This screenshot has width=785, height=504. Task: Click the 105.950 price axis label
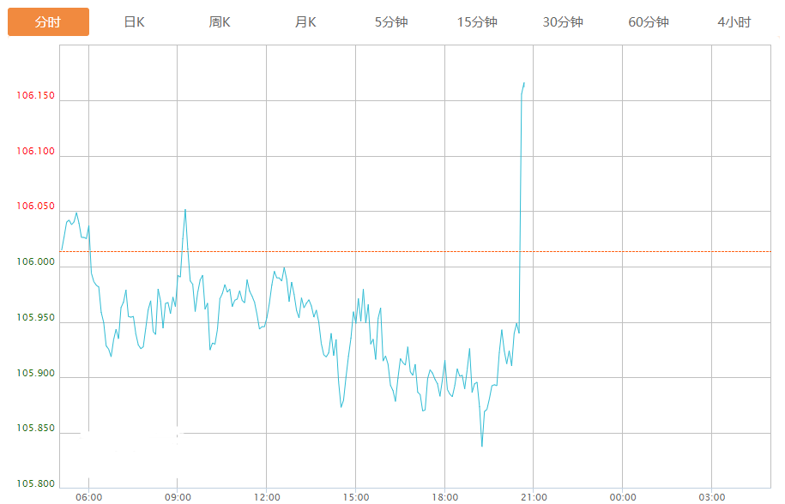(x=35, y=318)
